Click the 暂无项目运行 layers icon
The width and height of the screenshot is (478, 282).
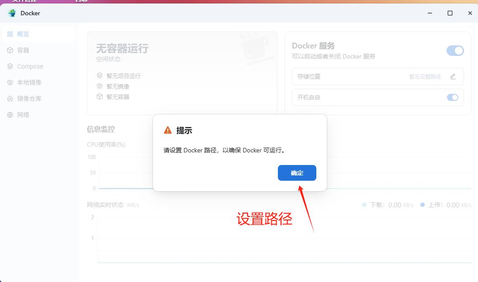click(x=100, y=76)
